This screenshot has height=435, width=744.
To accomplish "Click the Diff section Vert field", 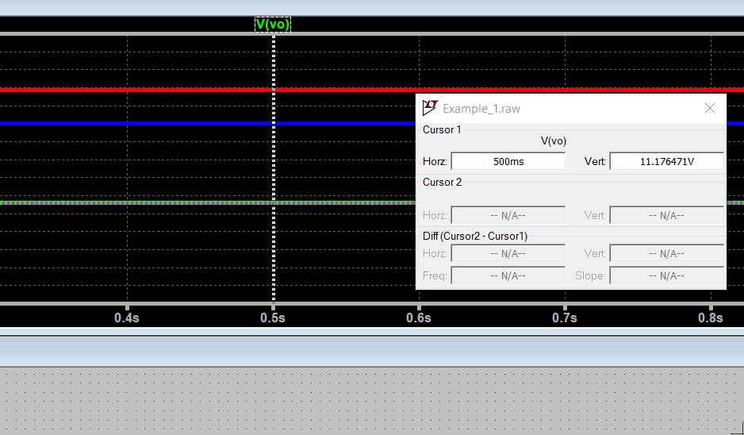I will [666, 253].
